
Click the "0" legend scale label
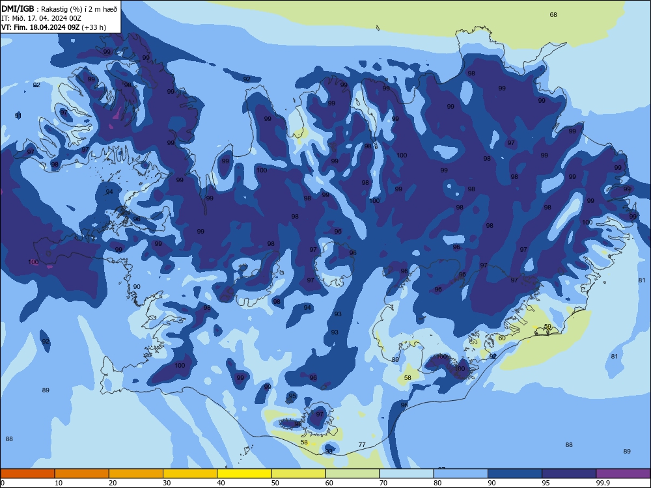3,483
